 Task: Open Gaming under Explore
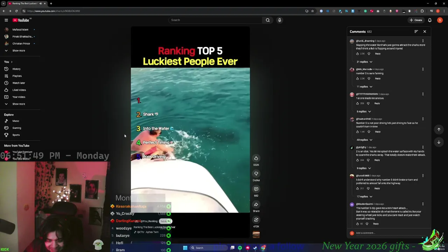point(16,128)
